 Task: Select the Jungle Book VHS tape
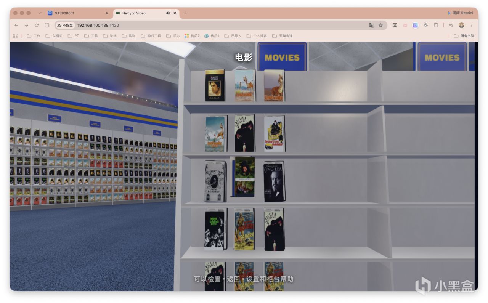coord(244,177)
